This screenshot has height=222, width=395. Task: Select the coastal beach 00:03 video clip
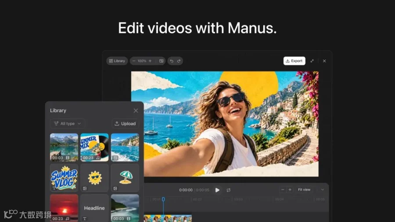tap(125, 208)
